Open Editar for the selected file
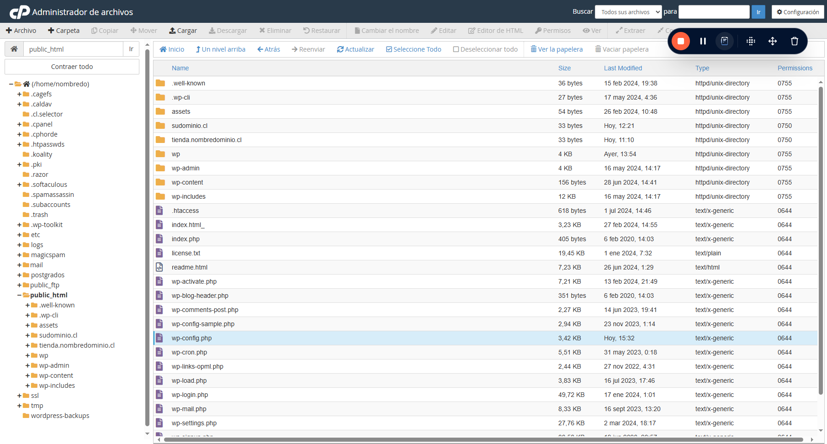 point(443,31)
